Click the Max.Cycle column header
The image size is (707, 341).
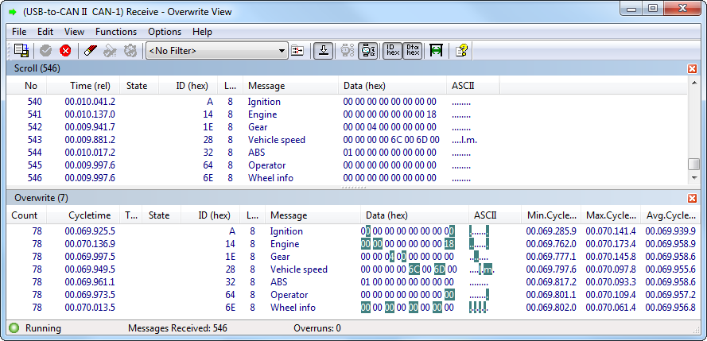pyautogui.click(x=611, y=215)
